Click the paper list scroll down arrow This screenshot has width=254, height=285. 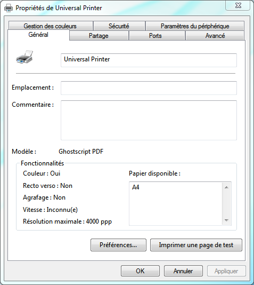point(226,220)
